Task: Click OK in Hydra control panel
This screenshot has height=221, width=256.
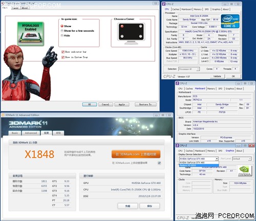Action: point(90,105)
